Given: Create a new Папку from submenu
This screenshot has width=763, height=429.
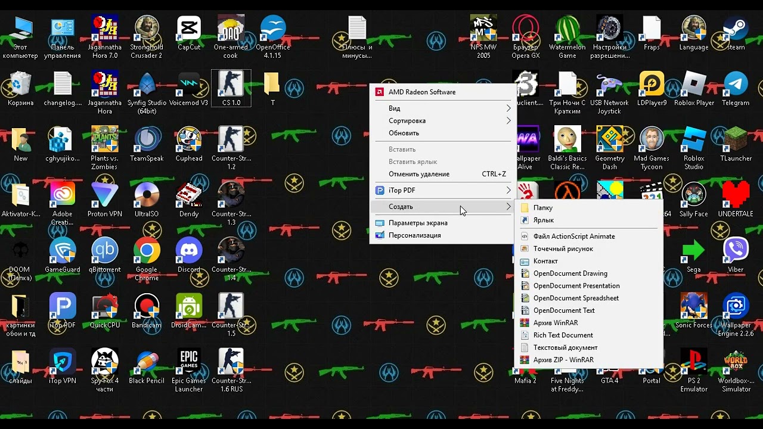Looking at the screenshot, I should [x=588, y=208].
